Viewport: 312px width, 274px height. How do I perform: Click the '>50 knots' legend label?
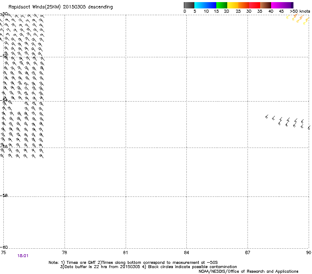click(300, 11)
